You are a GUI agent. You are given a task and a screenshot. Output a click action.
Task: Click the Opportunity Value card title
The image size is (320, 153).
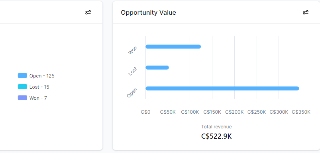[148, 13]
